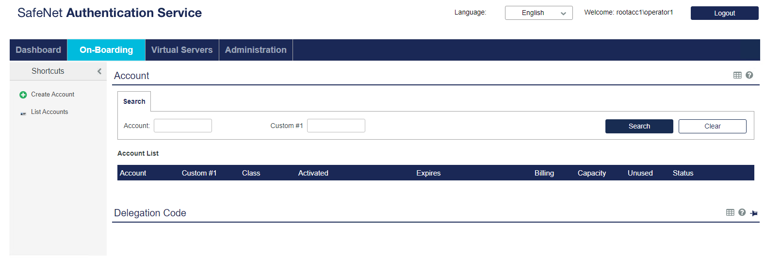This screenshot has width=765, height=258.
Task: Click the green plus Create Account icon
Action: tap(23, 95)
